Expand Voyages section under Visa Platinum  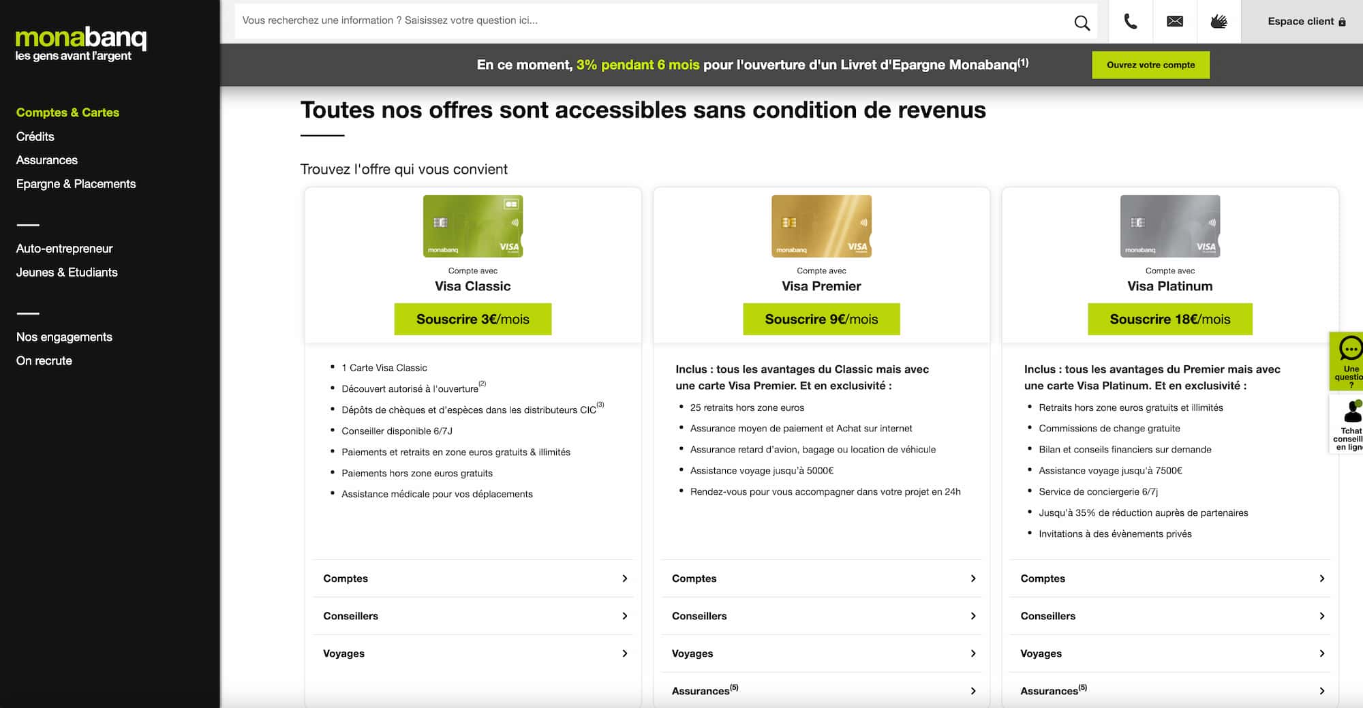(1169, 653)
